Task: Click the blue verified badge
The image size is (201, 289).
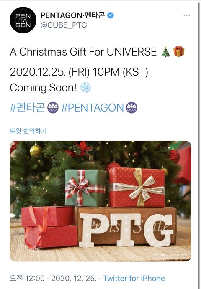Action: pos(111,15)
